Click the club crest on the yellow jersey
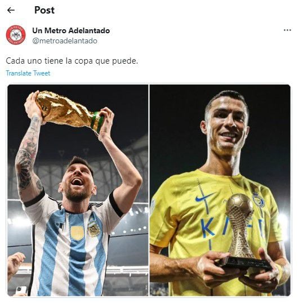 258,200
